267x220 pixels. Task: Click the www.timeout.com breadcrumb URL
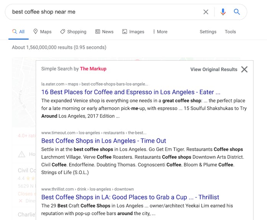[94, 133]
